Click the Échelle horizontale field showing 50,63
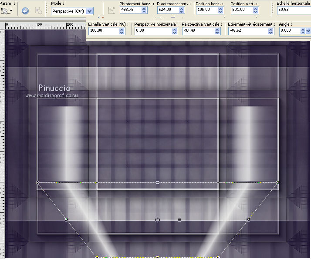311x259 pixels. pyautogui.click(x=294, y=10)
